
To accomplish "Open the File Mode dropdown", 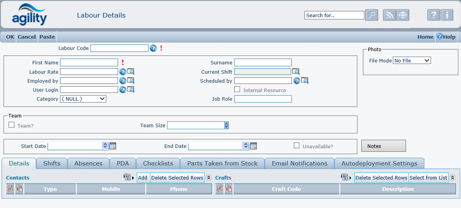I will [412, 60].
